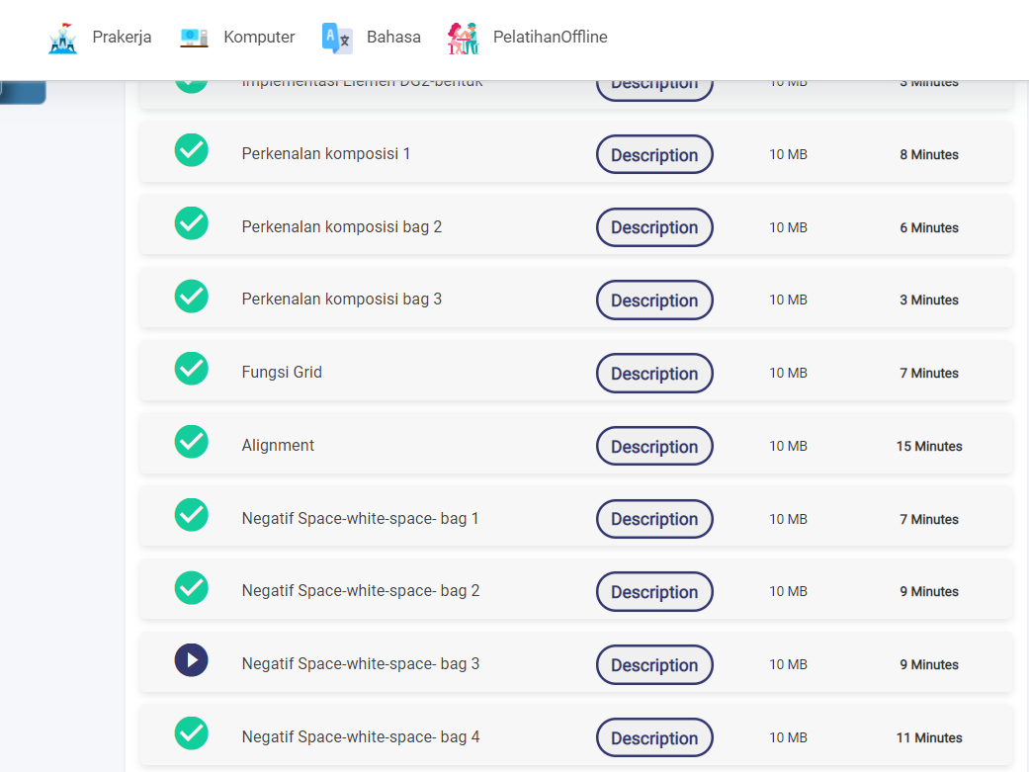The image size is (1029, 772).
Task: Click green checkmark beside Alignment
Action: [192, 442]
